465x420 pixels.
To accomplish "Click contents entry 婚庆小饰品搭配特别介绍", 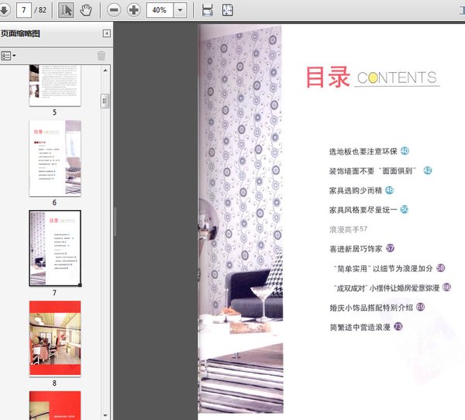I will click(x=371, y=308).
